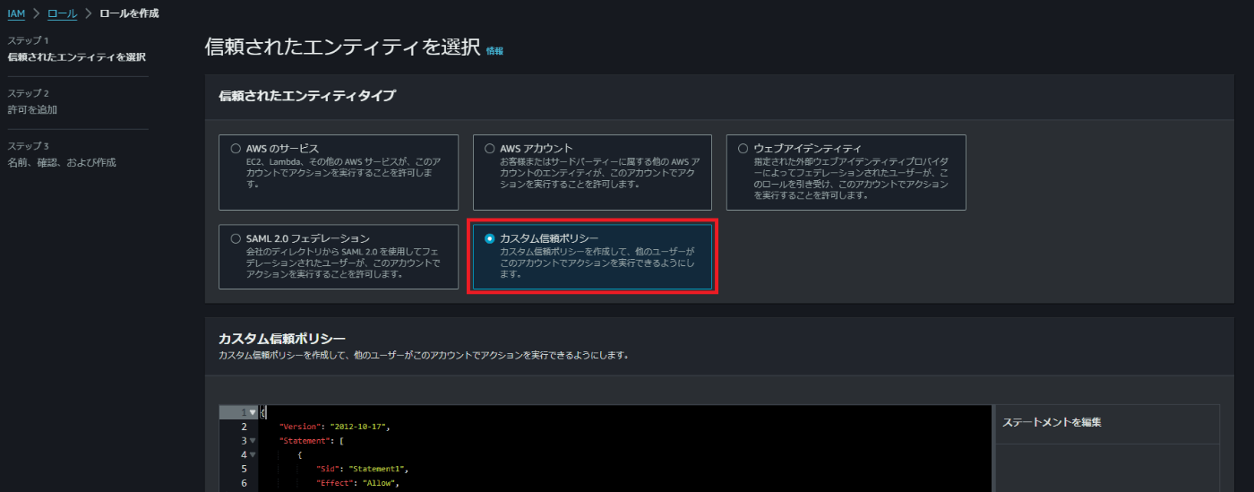The image size is (1254, 492).
Task: Click 名前、確認、および作成 step in sidebar
Action: pos(62,162)
